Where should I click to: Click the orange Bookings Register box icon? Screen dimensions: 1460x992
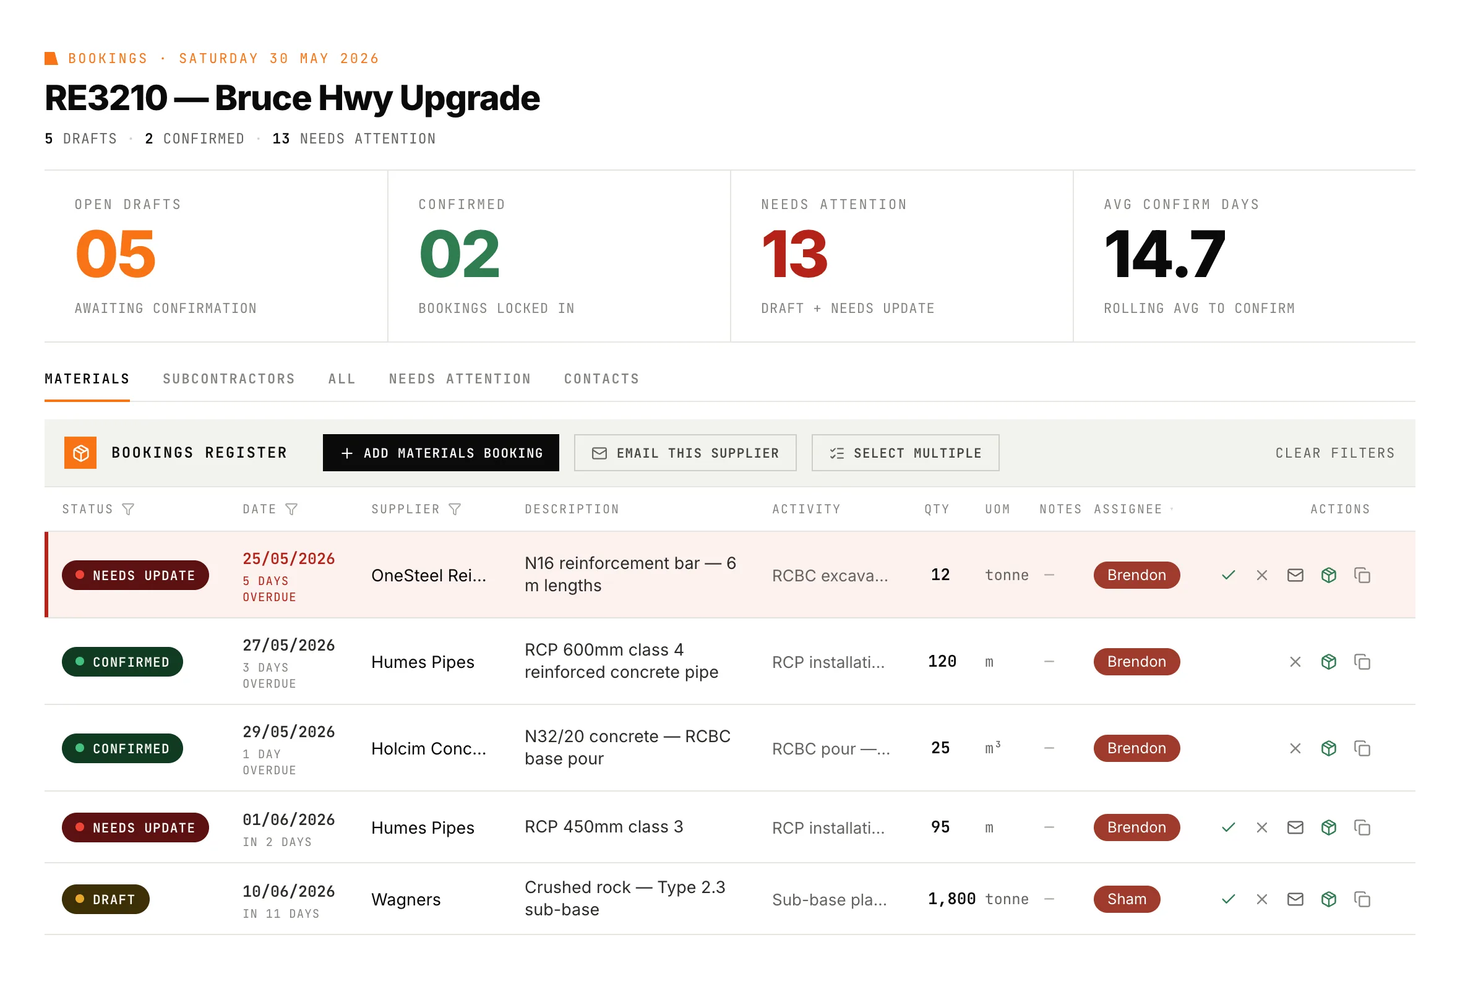[80, 453]
